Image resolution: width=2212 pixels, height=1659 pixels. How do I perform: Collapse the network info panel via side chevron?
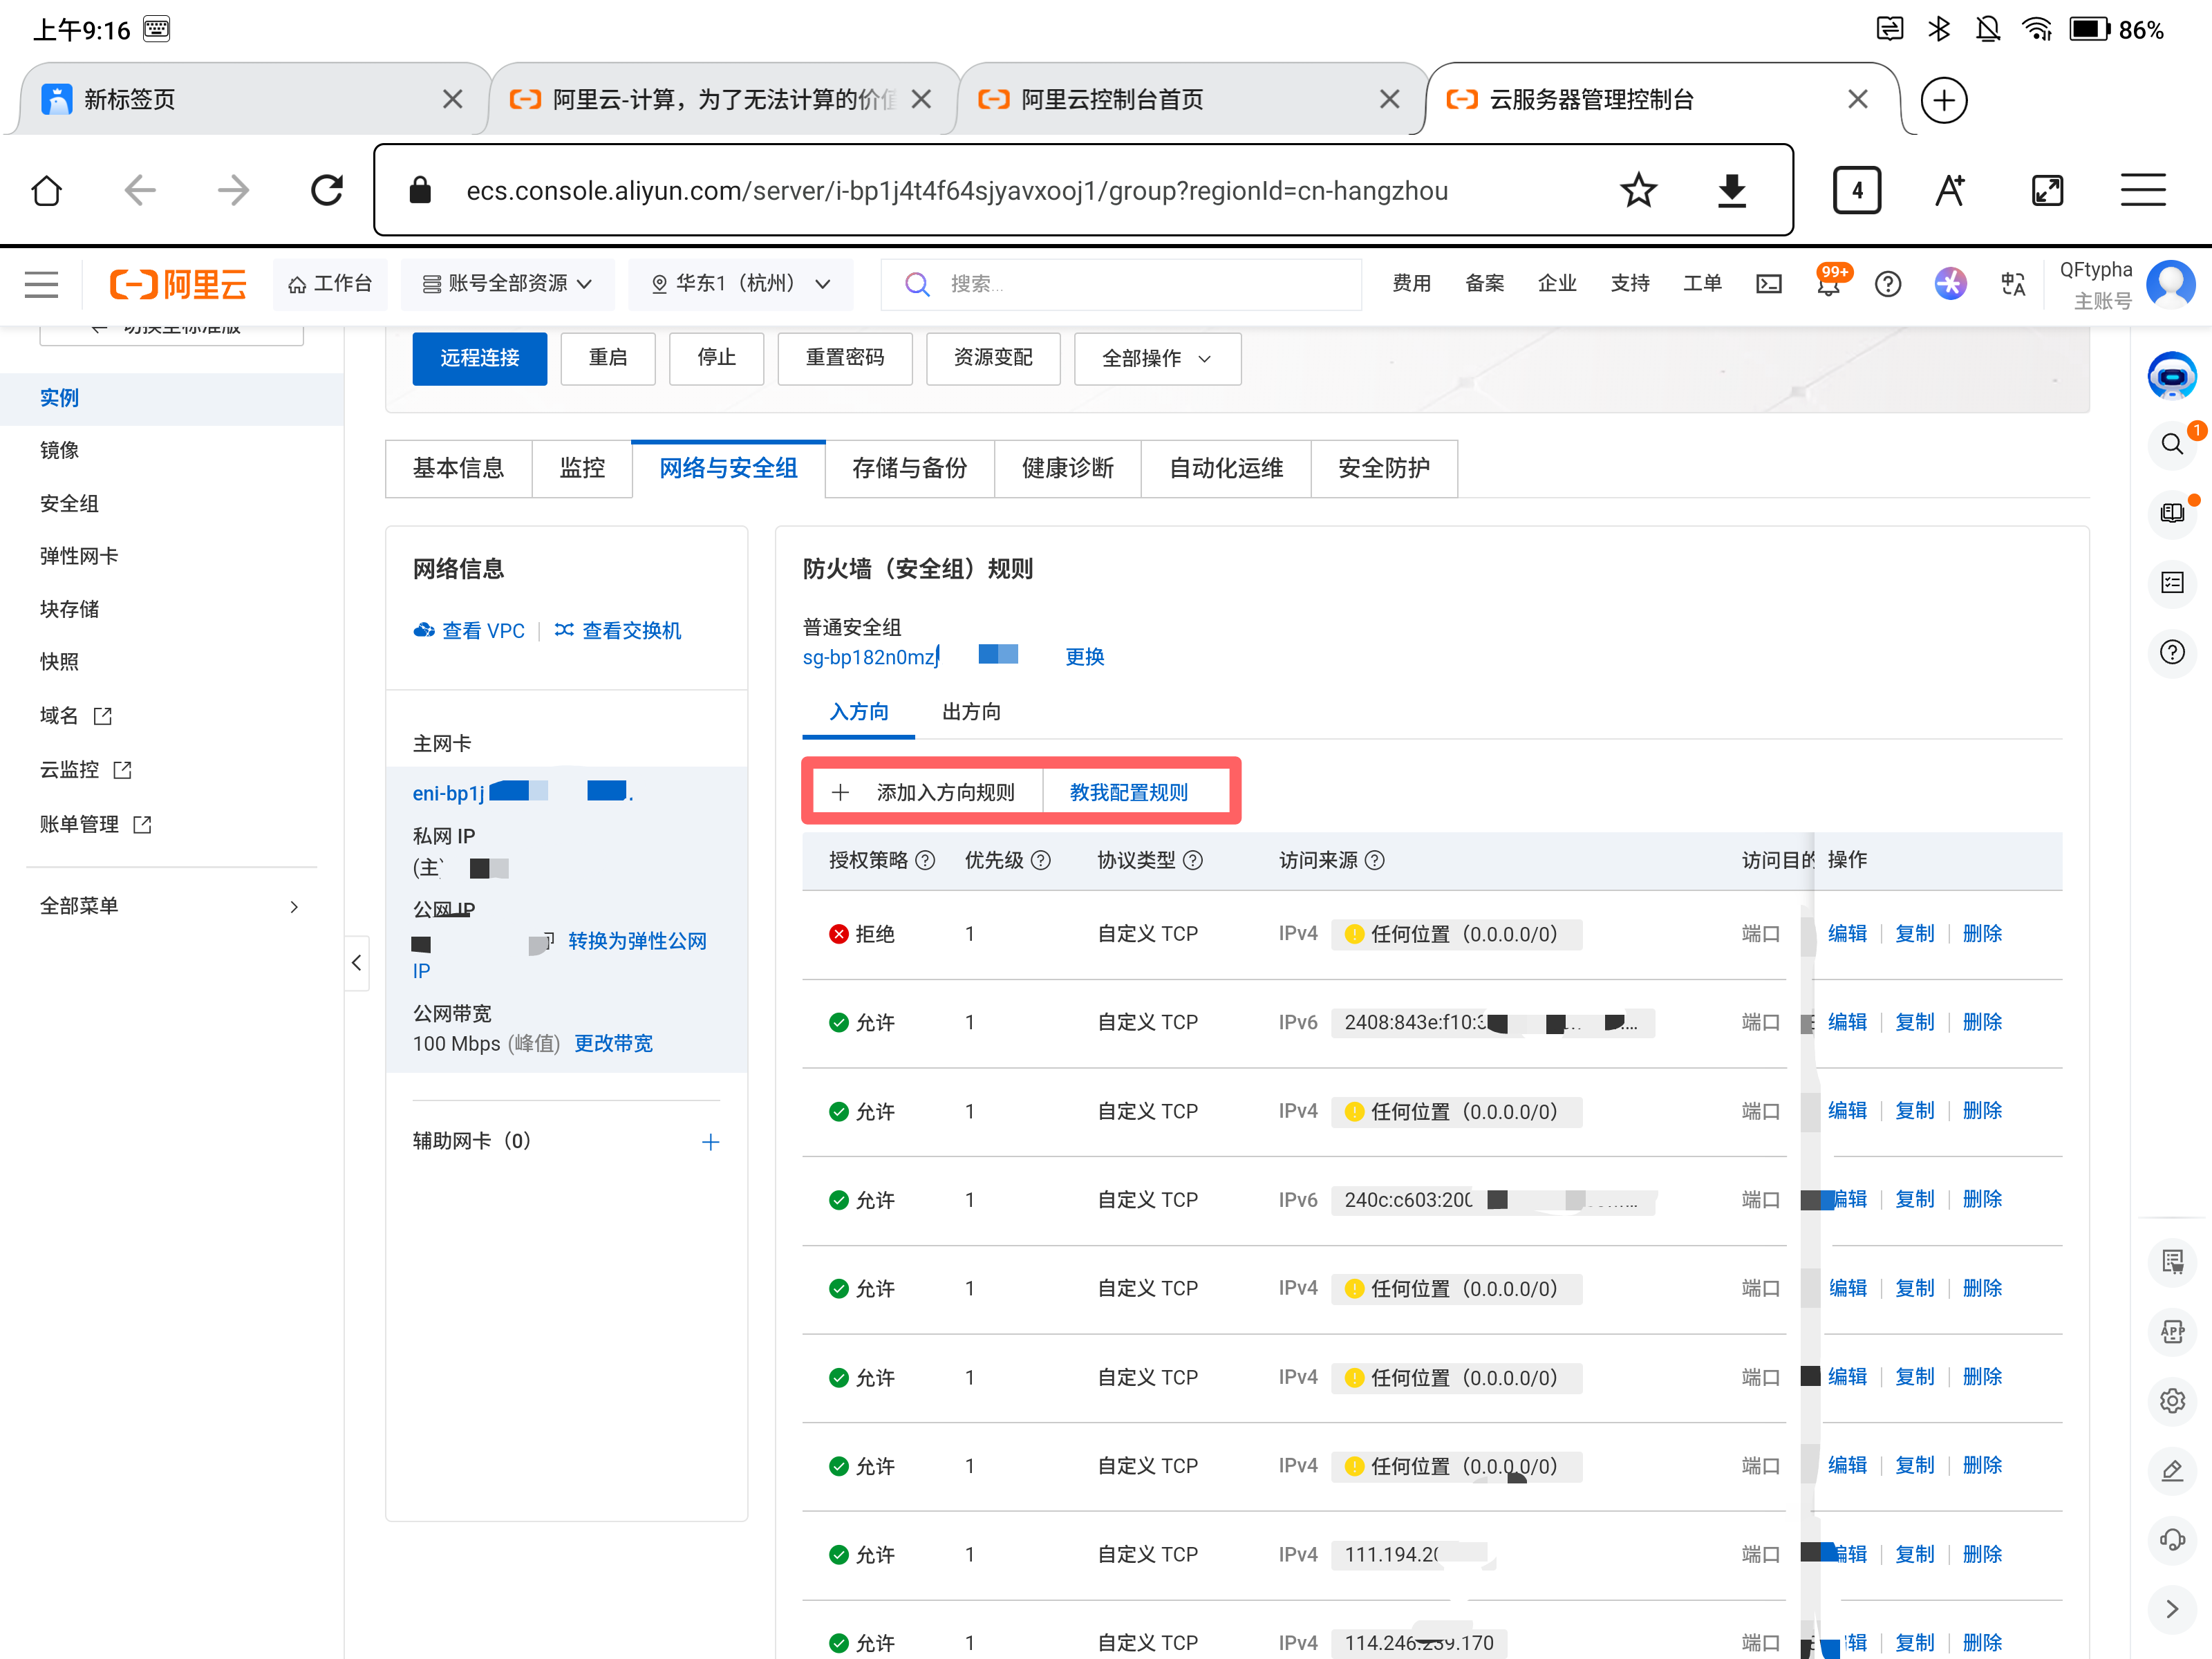[x=357, y=963]
